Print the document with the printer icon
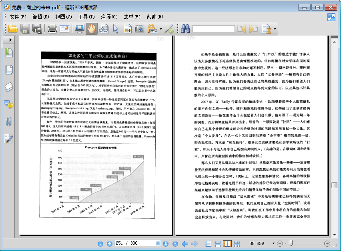 (x=52, y=28)
